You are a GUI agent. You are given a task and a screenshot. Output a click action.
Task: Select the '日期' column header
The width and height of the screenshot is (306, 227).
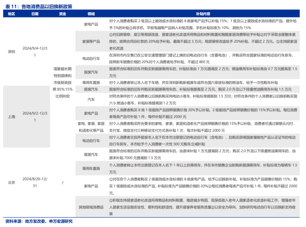click(x=35, y=14)
